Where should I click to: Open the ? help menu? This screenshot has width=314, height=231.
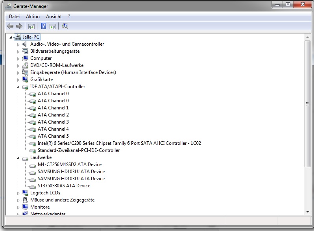[69, 17]
